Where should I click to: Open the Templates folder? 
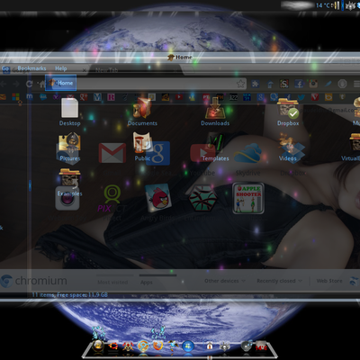[215, 147]
